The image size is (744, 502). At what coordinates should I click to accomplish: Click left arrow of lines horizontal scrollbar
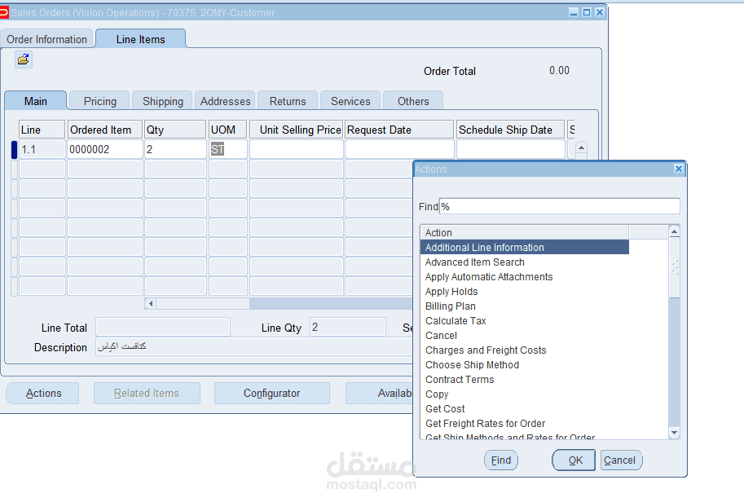(x=151, y=304)
